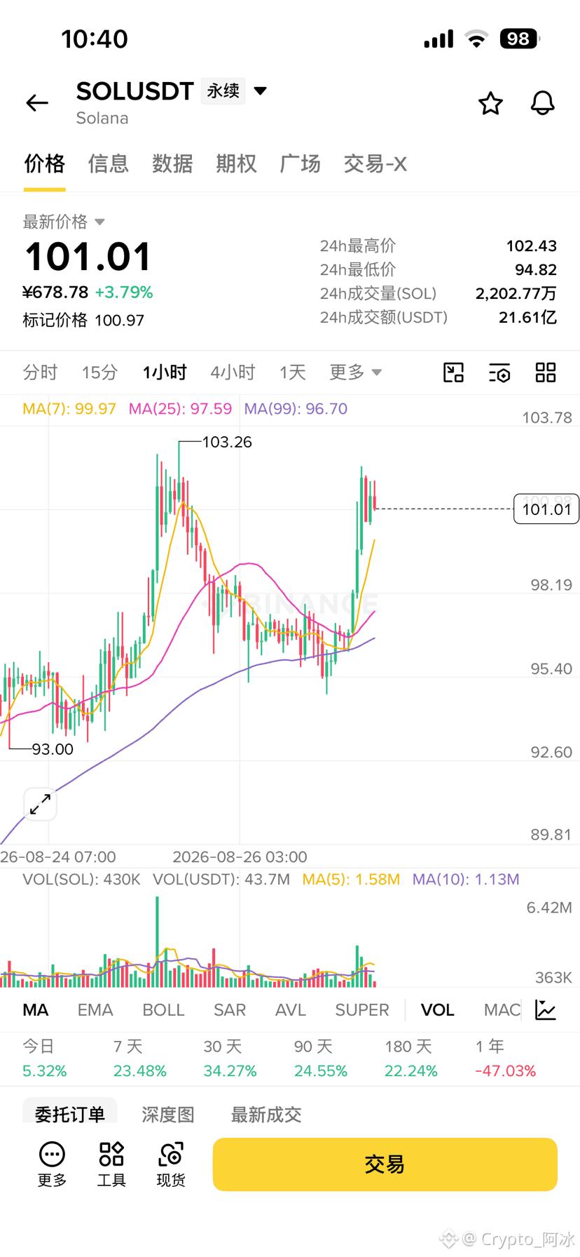Screen dimensions: 580x1257
Task: Tap the 1 年 -47.03% performance
Action: tap(506, 1058)
